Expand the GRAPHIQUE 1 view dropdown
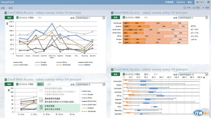 click(104, 18)
